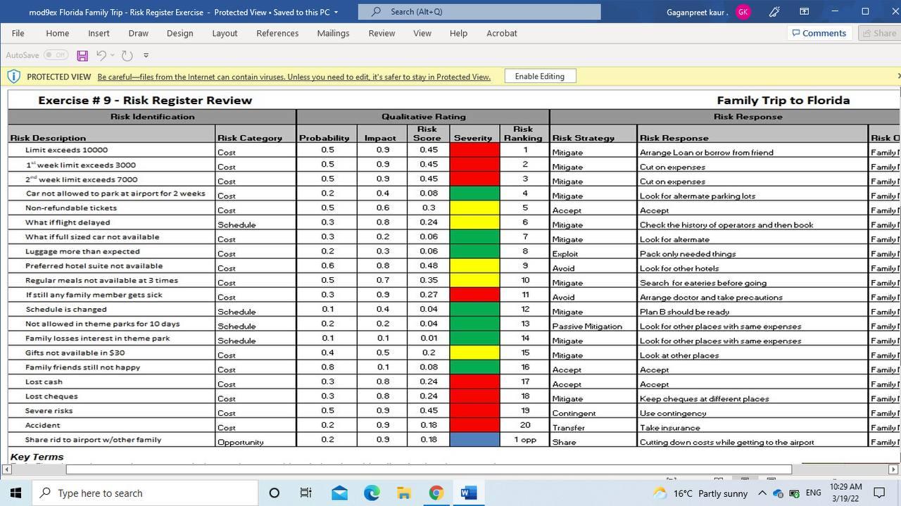The image size is (901, 506).
Task: Switch to the Insert tab
Action: pyautogui.click(x=99, y=33)
